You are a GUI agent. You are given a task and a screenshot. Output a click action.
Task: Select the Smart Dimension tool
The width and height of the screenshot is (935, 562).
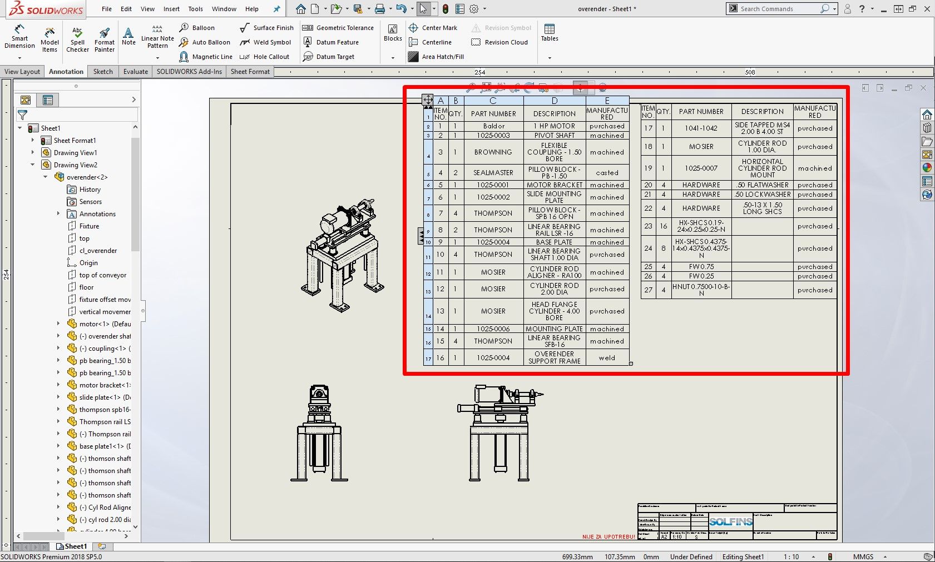19,37
